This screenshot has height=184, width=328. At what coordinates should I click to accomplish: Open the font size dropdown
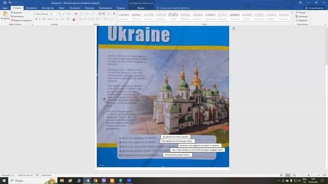tap(56, 14)
